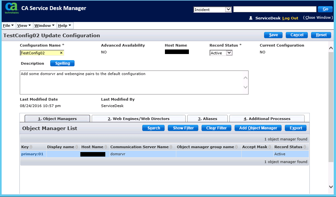Sort by Display name column arrows
This screenshot has height=197, width=336.
click(x=77, y=147)
